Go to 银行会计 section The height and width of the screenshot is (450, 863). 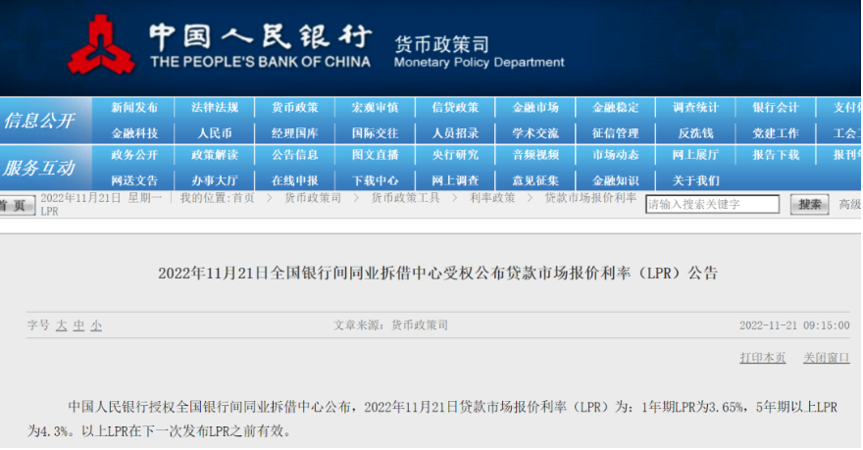tap(776, 108)
